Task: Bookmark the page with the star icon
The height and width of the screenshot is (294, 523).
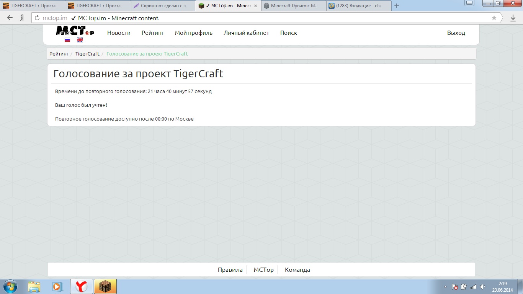Action: 494,18
